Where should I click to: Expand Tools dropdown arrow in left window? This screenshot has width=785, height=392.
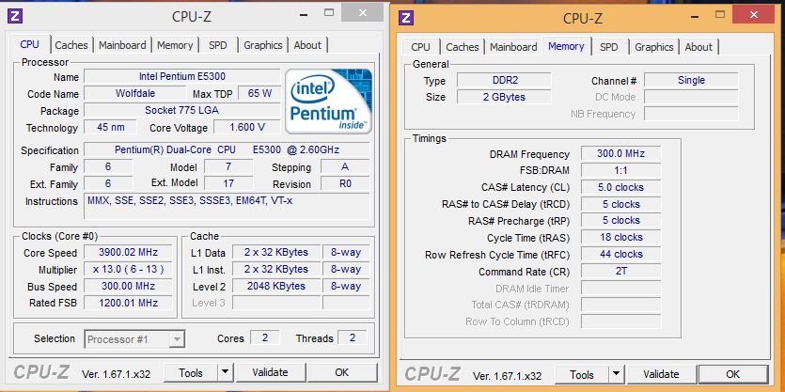[225, 373]
